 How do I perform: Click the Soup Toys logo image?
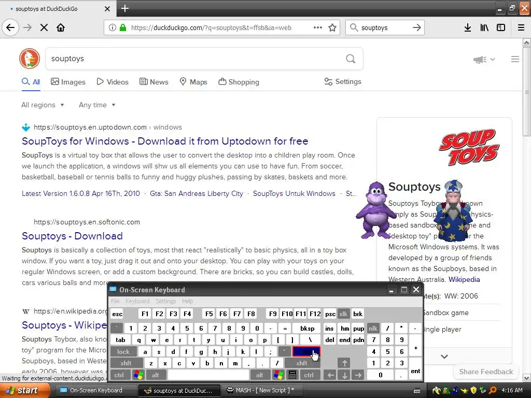469,147
